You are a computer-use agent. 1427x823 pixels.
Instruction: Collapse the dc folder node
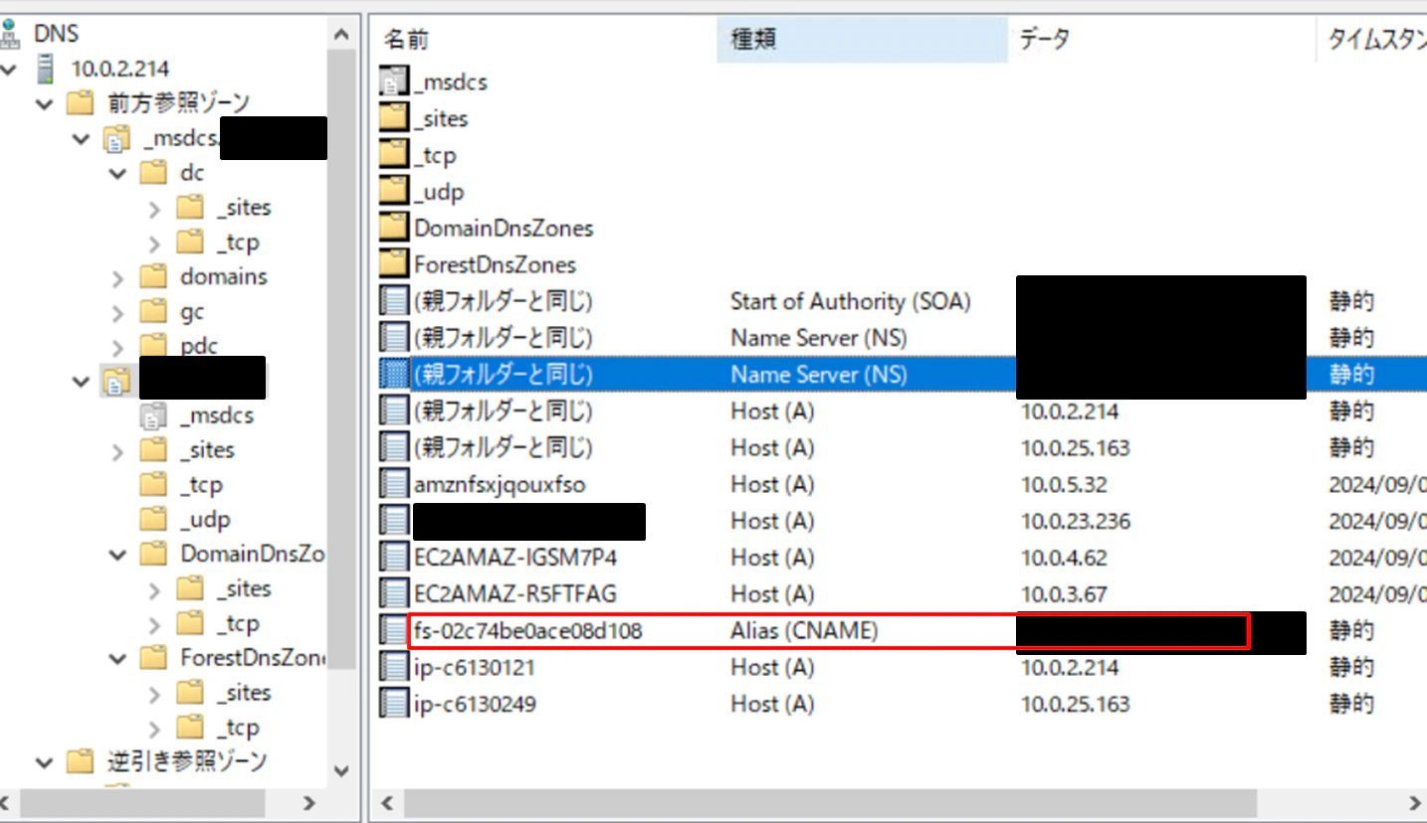[118, 174]
